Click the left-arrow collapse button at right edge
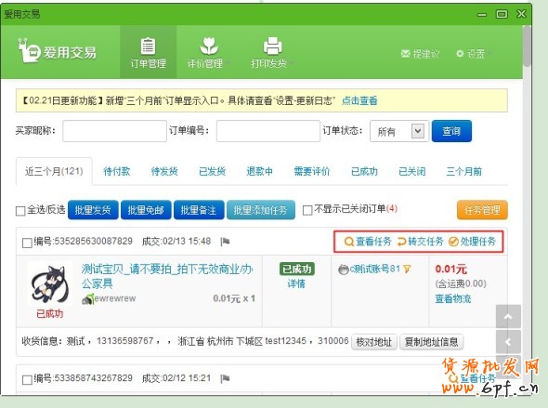548x408 pixels. [508, 342]
